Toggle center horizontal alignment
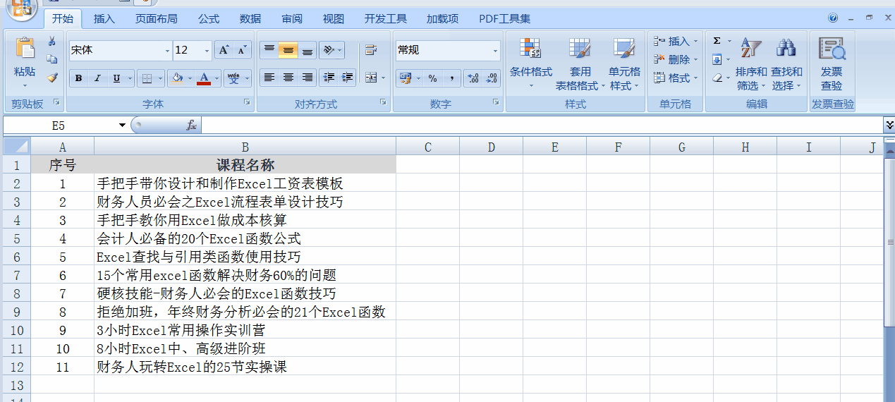This screenshot has width=895, height=402. (x=288, y=78)
